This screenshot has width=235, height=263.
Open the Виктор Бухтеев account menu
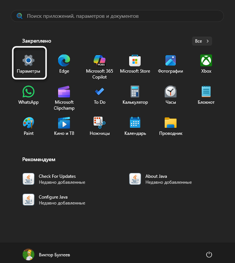(46, 254)
